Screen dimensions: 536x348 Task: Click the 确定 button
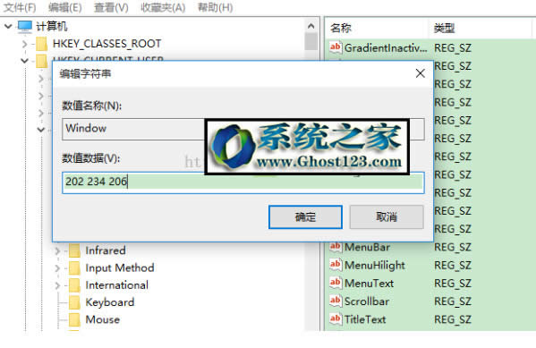(305, 216)
